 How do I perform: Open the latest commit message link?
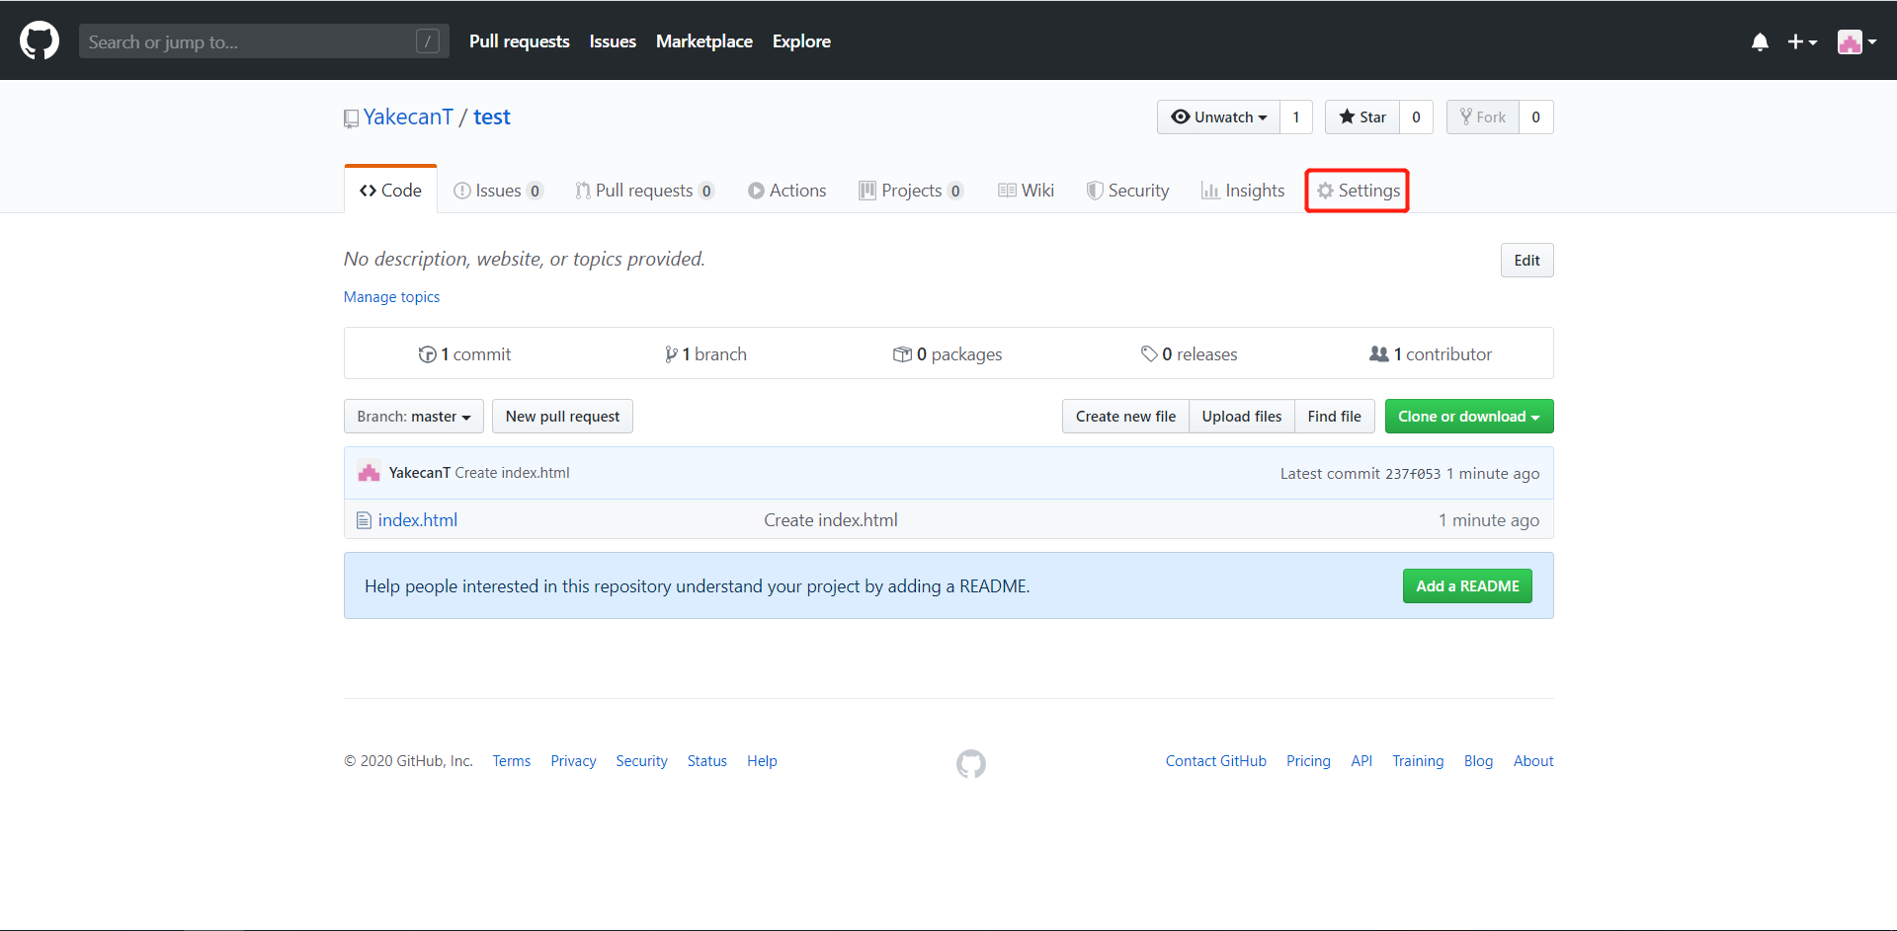[x=512, y=473]
